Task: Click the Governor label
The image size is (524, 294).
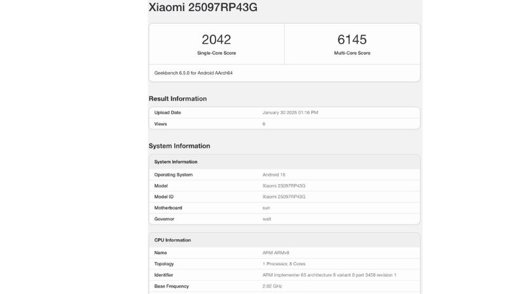Action: 164,219
